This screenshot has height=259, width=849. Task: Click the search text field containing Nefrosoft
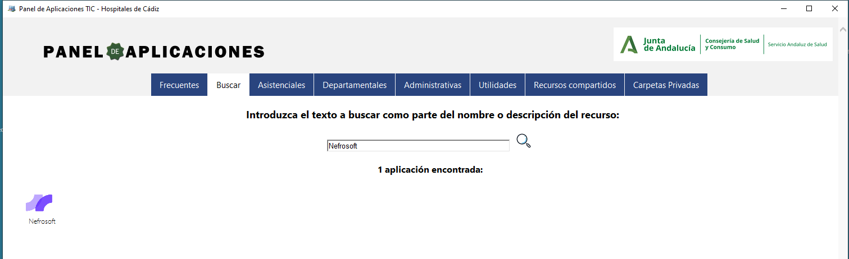click(x=418, y=146)
